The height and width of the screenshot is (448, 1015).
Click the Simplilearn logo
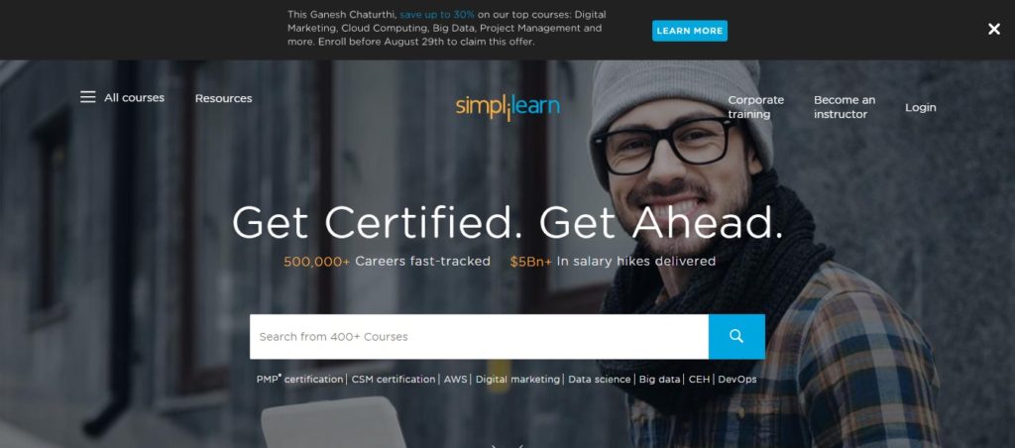(x=507, y=107)
